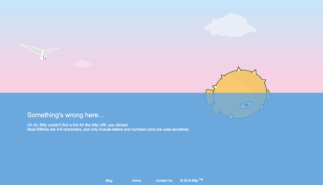Open the Contact Us footer link
This screenshot has height=185, width=323.
click(x=164, y=181)
